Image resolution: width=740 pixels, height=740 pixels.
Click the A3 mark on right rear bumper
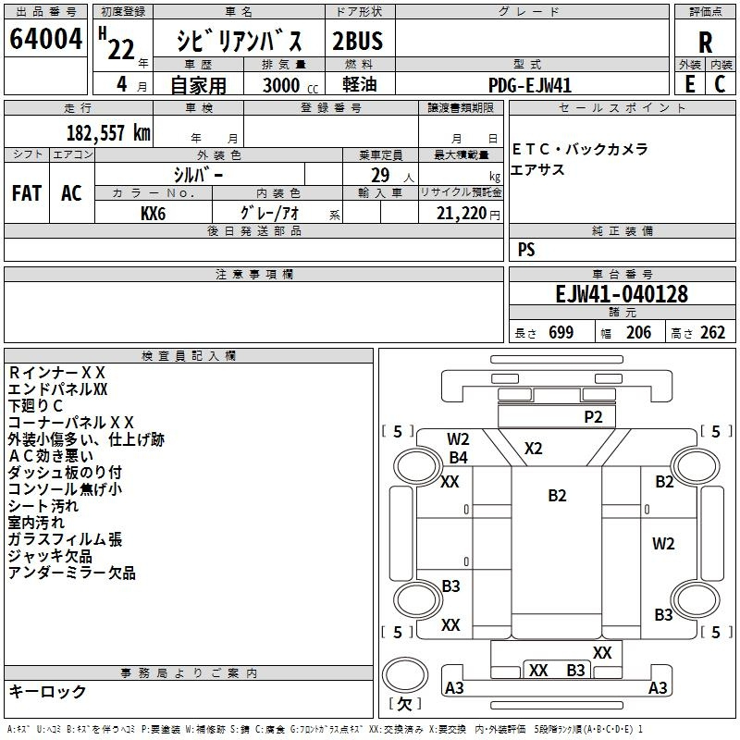tap(658, 688)
